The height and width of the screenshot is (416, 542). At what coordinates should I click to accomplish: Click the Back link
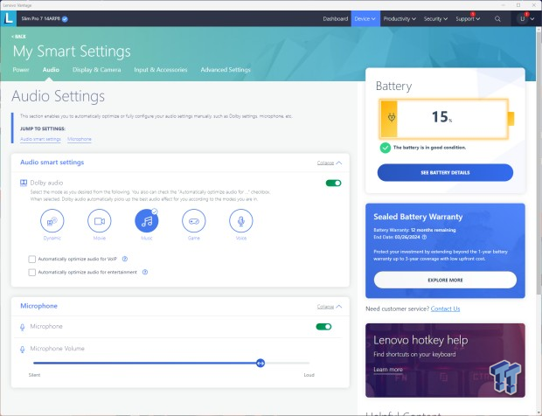pyautogui.click(x=18, y=37)
